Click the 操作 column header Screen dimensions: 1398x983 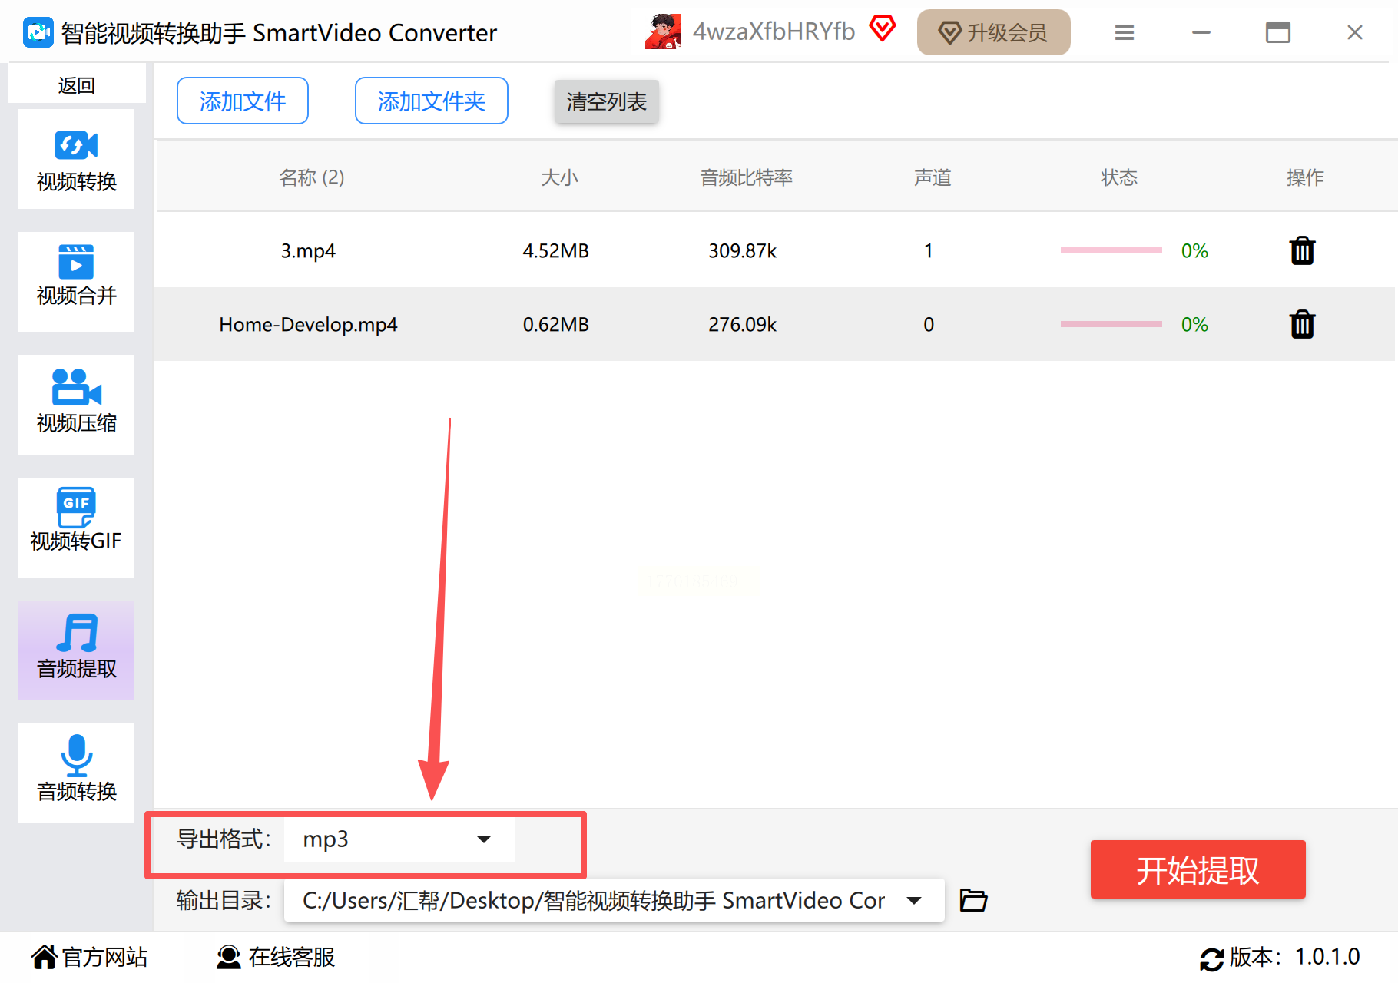1305,177
